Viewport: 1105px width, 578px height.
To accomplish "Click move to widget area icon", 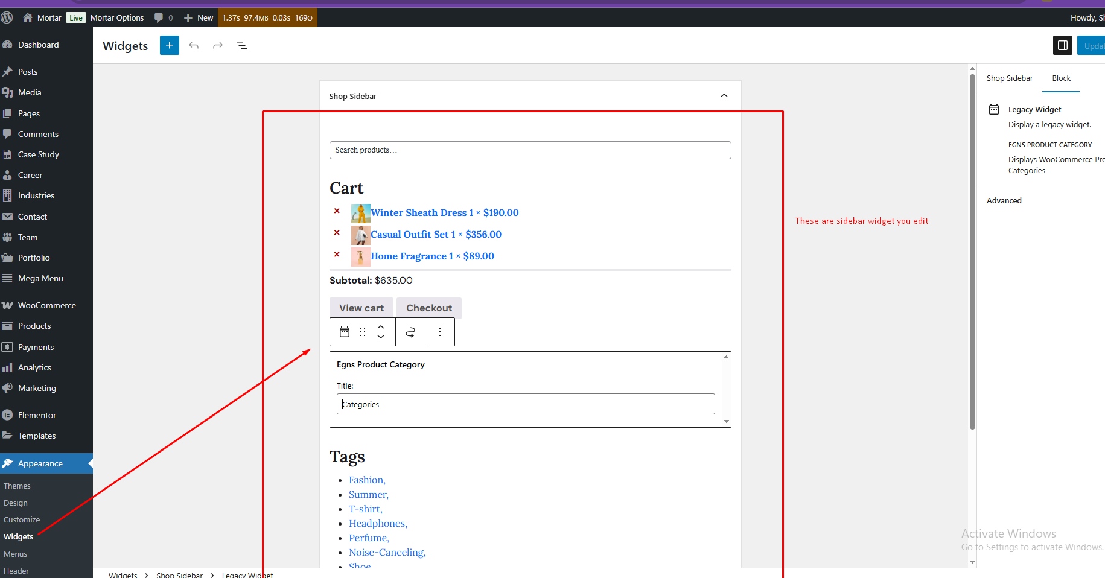I will 410,332.
